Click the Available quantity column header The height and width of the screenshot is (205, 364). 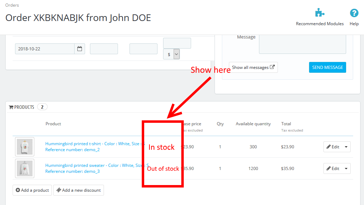(x=253, y=124)
